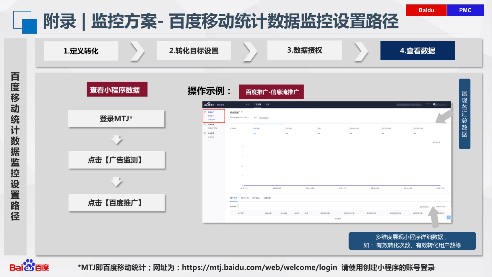Switch to the 推广计划 tab

tap(245, 198)
